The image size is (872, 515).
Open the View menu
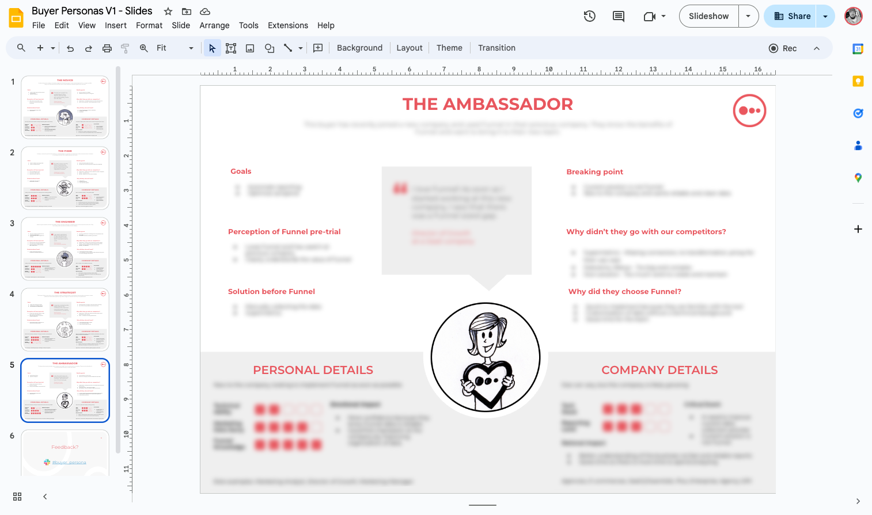(87, 25)
